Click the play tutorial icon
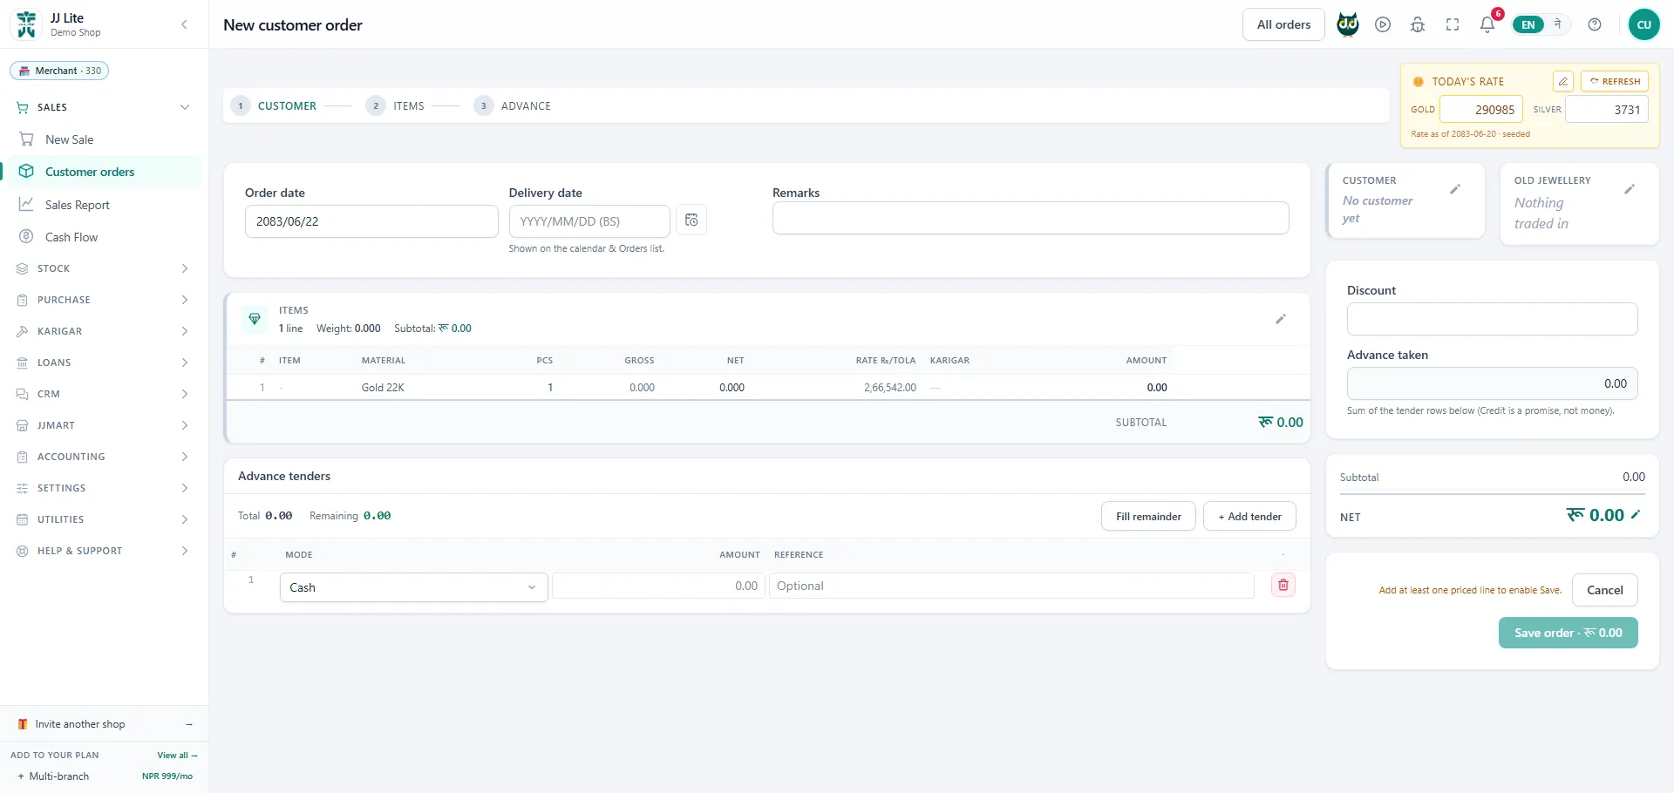The width and height of the screenshot is (1674, 793). point(1383,24)
